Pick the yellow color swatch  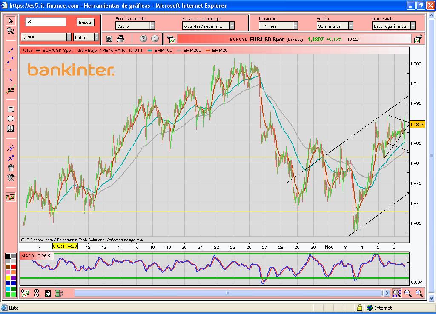8,278
